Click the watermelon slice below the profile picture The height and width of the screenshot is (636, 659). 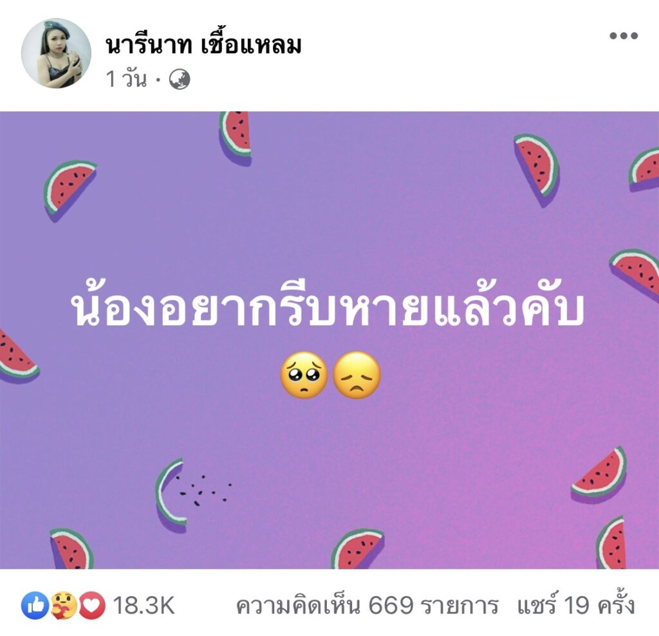70,191
